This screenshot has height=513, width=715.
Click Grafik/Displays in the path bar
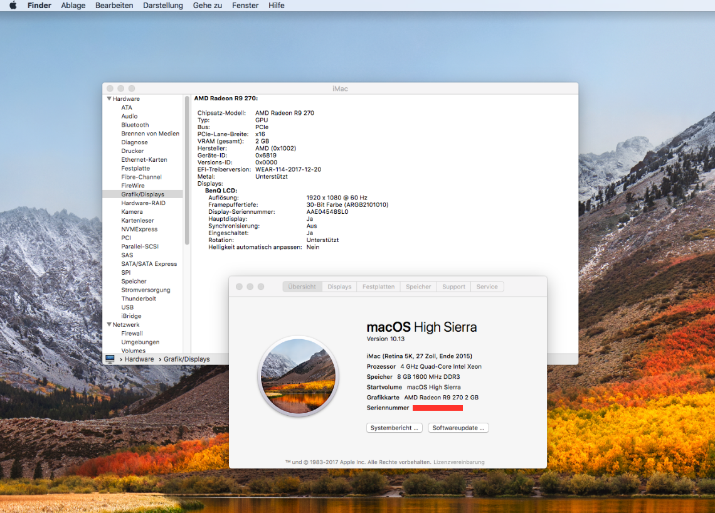tap(186, 359)
